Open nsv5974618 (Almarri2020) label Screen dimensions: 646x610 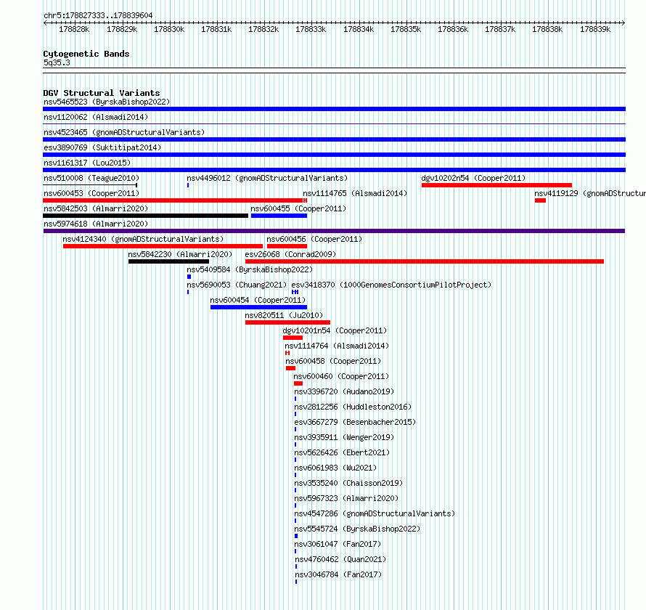tap(96, 224)
